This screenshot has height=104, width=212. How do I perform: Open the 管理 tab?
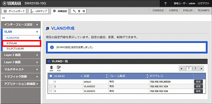[x=78, y=11]
